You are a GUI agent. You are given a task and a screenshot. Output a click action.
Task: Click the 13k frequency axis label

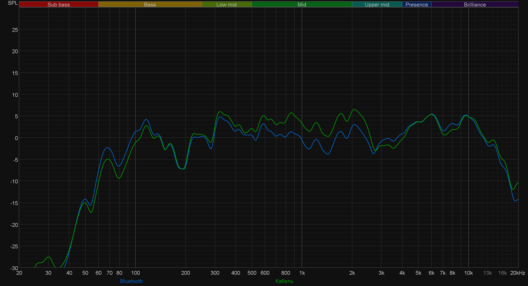pyautogui.click(x=487, y=273)
